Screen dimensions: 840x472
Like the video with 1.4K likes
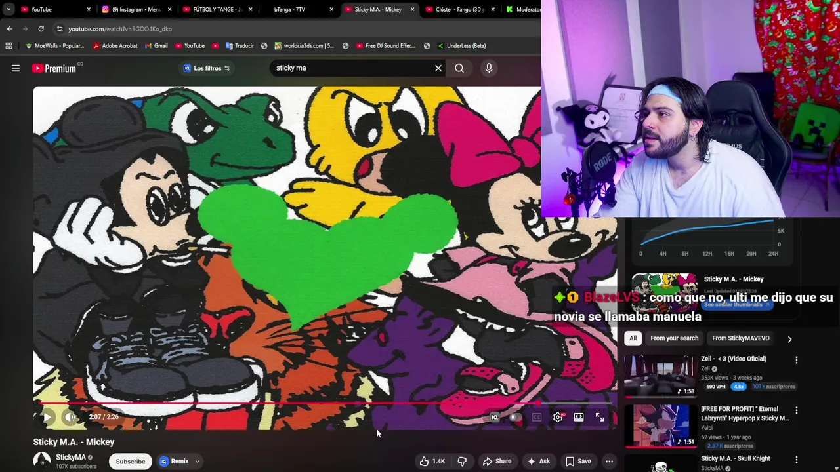pyautogui.click(x=432, y=461)
